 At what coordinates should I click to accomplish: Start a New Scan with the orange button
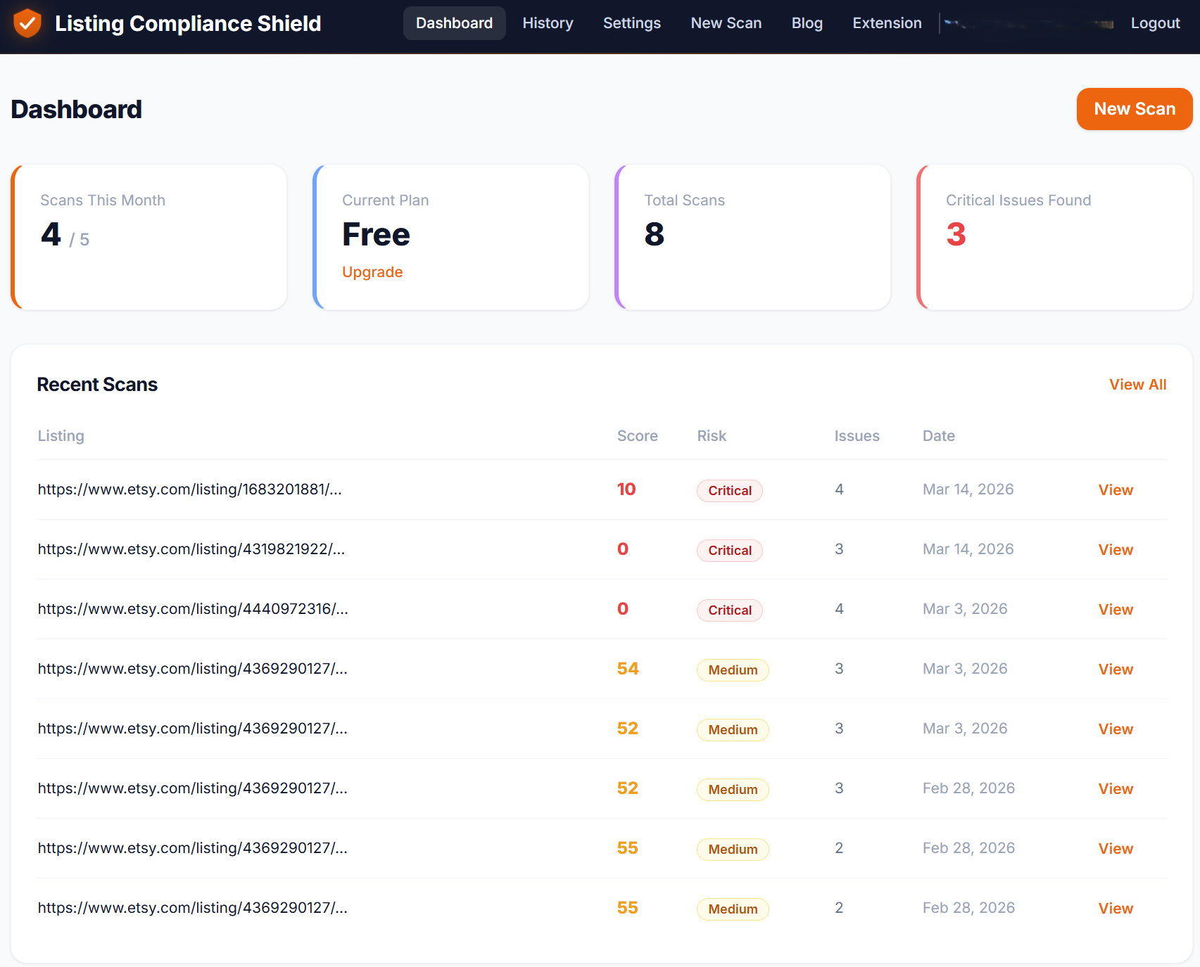pos(1134,109)
